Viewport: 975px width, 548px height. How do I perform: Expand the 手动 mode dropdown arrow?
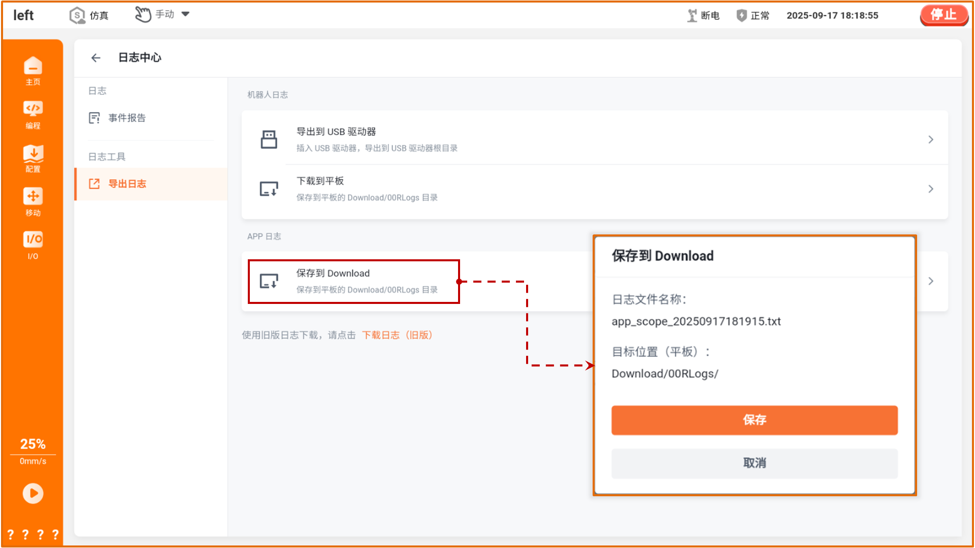pyautogui.click(x=185, y=14)
